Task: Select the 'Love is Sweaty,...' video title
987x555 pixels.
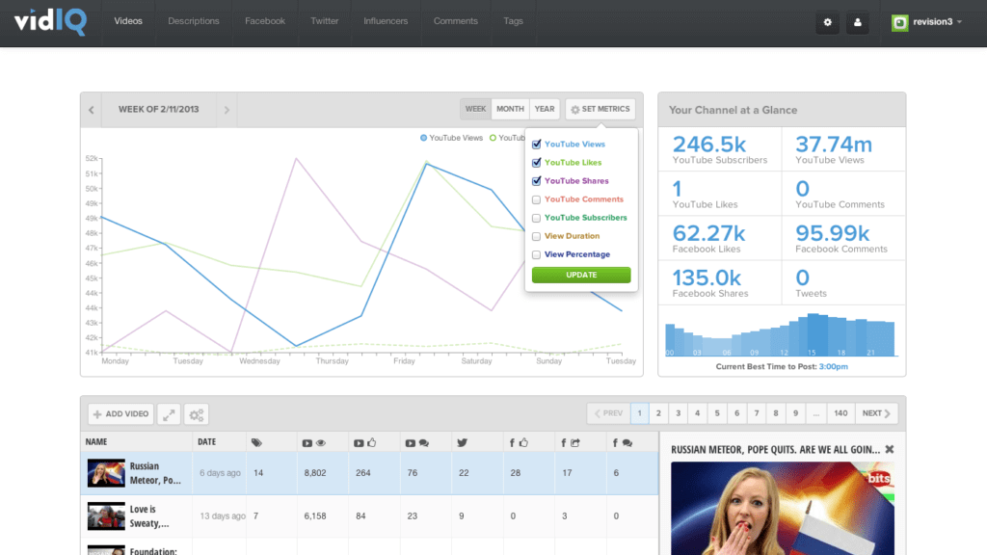Action: pyautogui.click(x=149, y=516)
